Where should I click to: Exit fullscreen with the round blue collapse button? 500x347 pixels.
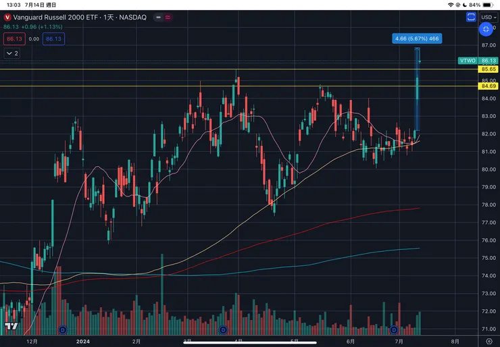coord(486,29)
